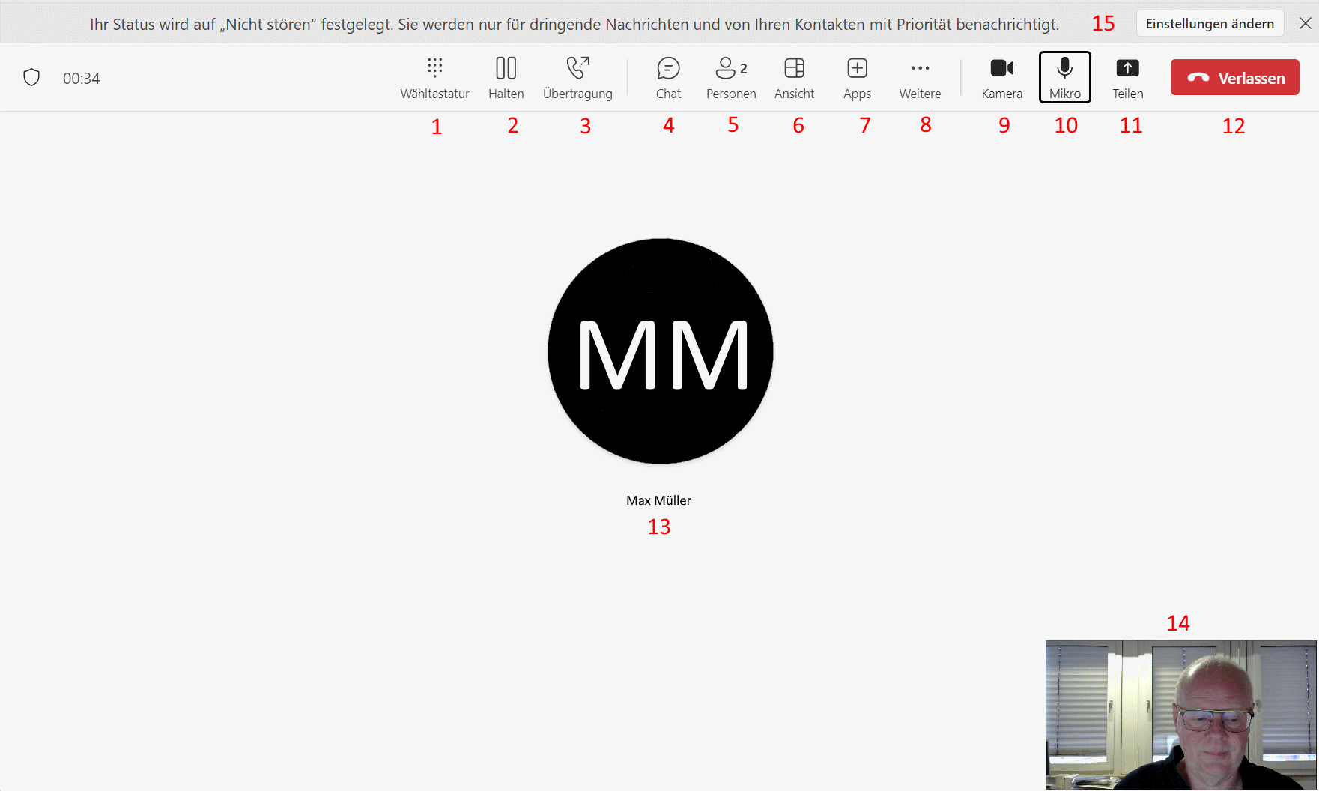Click the Nicht stören notification text
Viewport: 1319px width, 791px height.
pos(574,25)
